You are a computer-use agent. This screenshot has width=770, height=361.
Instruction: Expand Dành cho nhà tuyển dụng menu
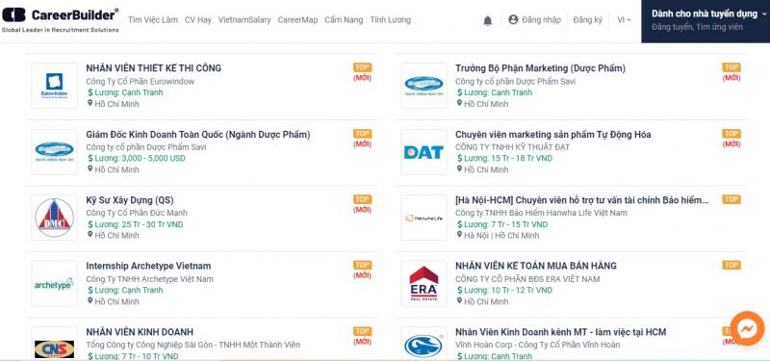tap(706, 21)
